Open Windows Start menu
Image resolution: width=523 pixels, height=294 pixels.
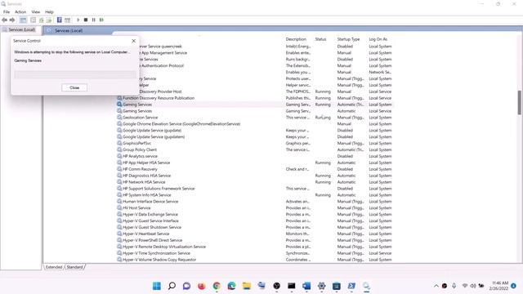(x=157, y=286)
